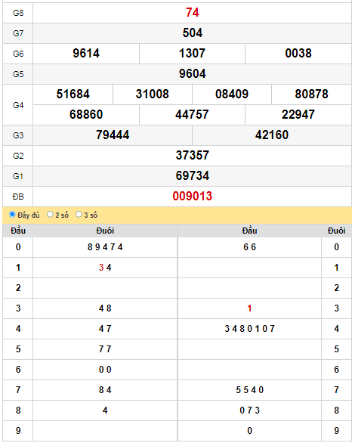The image size is (355, 443).
Task: Click G6 number 9614
Action: 86,54
